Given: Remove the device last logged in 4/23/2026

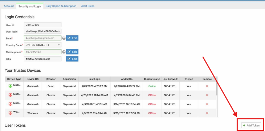Looking at the screenshot, I should [x=207, y=95].
